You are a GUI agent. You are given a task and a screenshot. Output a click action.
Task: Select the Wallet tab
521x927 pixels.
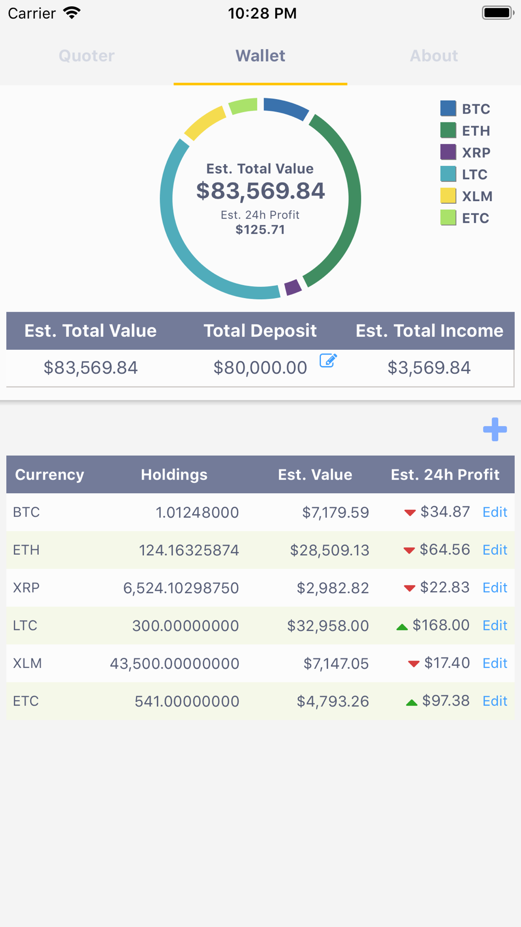260,56
